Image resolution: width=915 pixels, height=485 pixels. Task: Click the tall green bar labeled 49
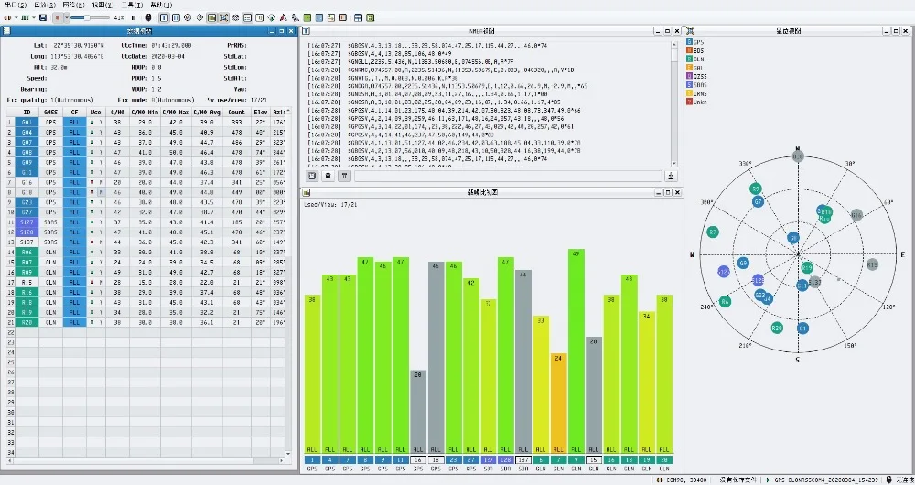(576, 351)
